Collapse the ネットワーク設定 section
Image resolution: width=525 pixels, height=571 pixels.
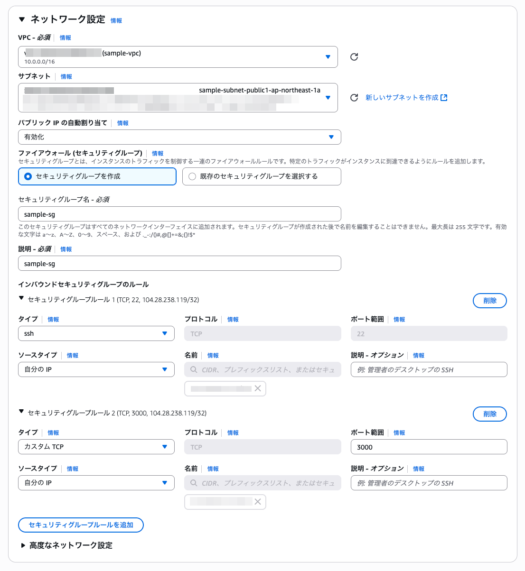[x=21, y=19]
